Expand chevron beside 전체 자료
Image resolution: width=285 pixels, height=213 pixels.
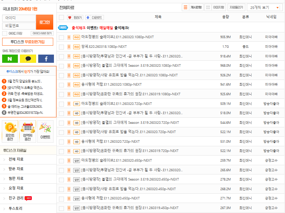click(x=4, y=159)
